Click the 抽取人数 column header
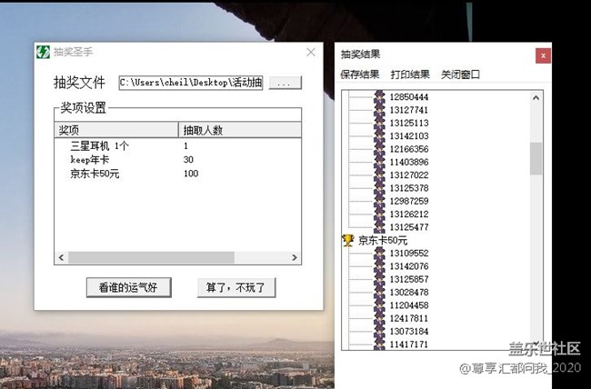This screenshot has height=389, width=591. [240, 130]
